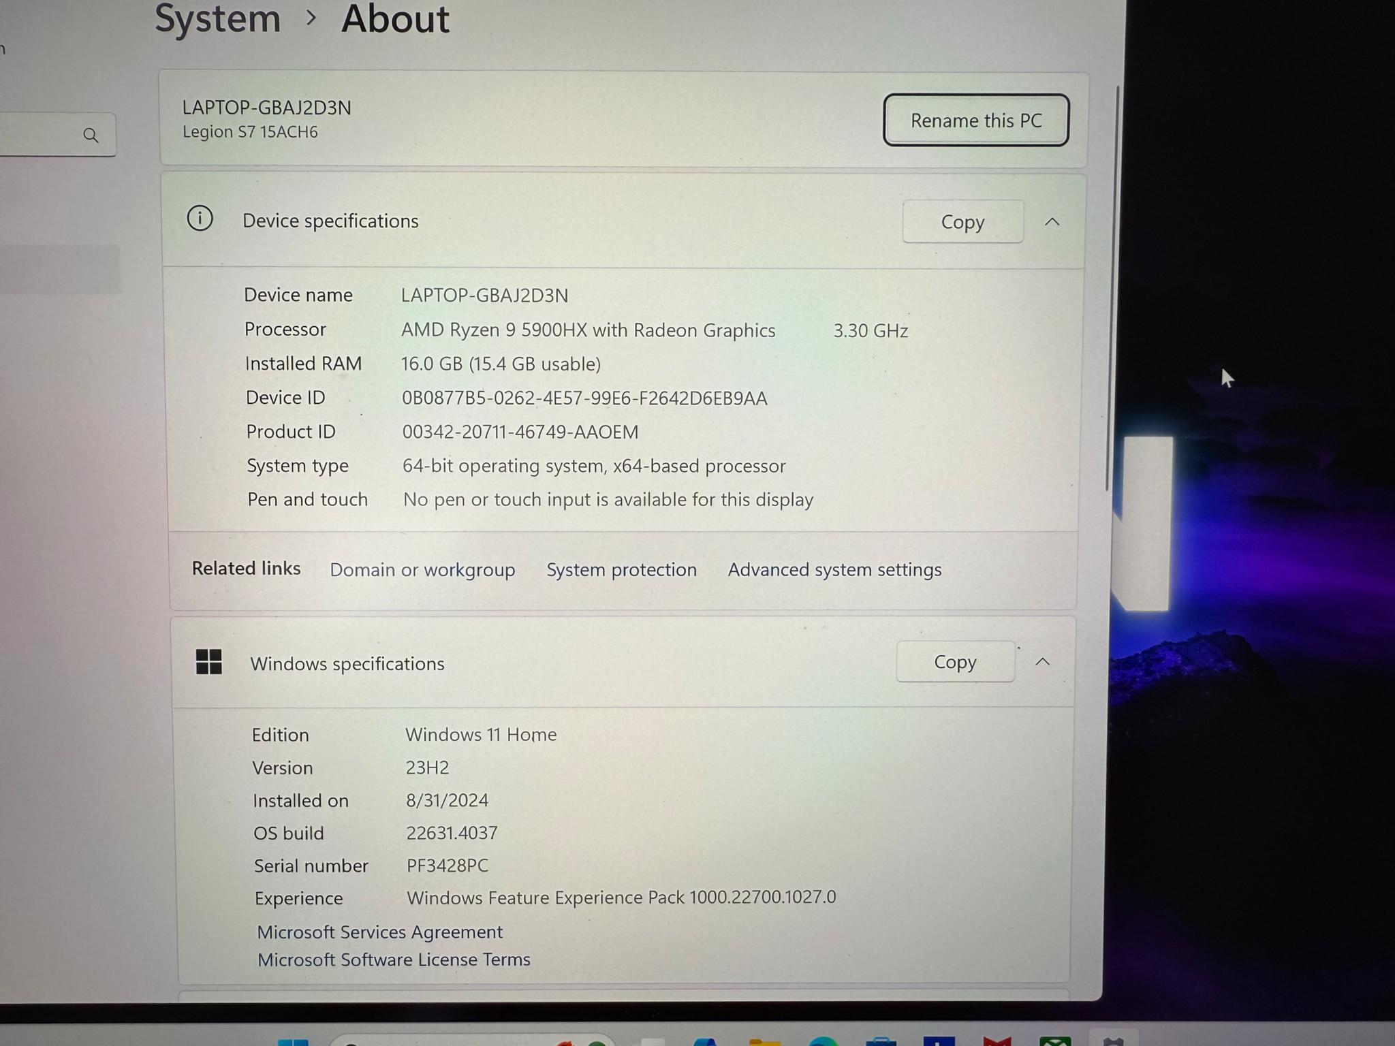The height and width of the screenshot is (1046, 1395).
Task: Click the OS build value 22631.4037
Action: click(452, 833)
